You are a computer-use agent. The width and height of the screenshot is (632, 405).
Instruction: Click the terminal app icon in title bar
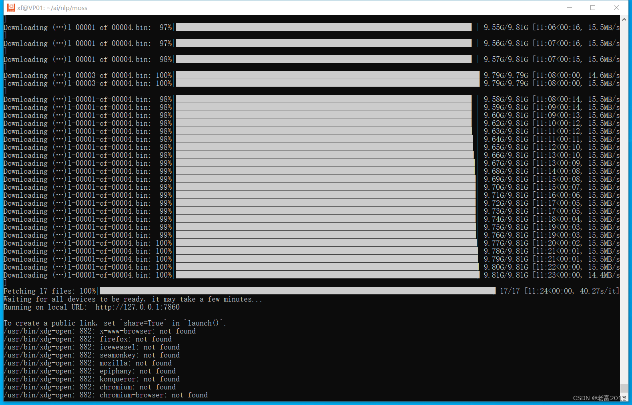click(11, 8)
